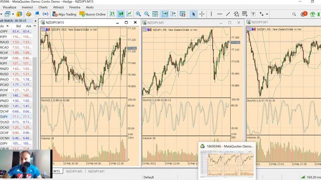This screenshot has width=321, height=180.
Task: Open the Charts menu
Action: pyautogui.click(x=43, y=7)
